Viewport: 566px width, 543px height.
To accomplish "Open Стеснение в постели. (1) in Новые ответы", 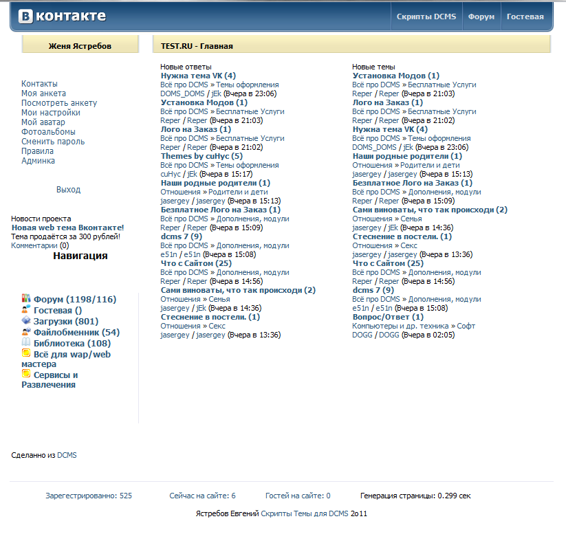I will point(210,317).
